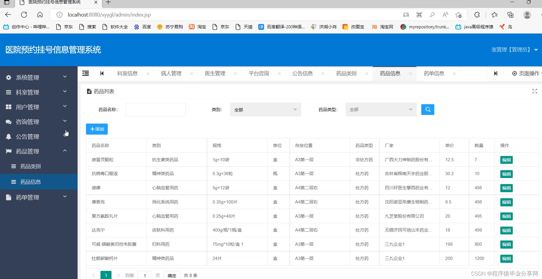Expand the 药单管理 sidebar menu
542x279 pixels.
point(39,197)
